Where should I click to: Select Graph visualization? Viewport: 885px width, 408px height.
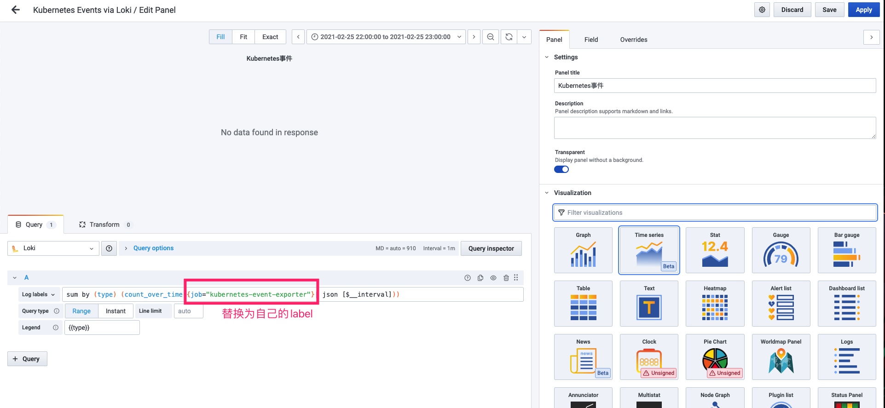tap(583, 250)
